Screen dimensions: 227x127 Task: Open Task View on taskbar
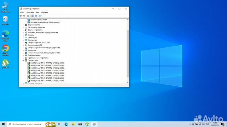[x=59, y=124]
